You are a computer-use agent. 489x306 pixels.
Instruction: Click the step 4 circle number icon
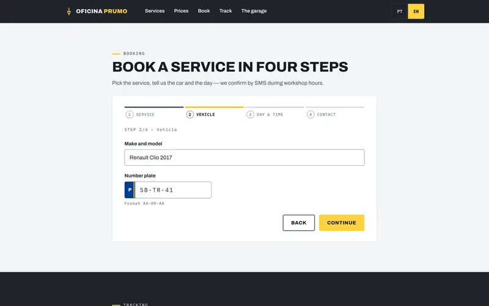pos(311,114)
